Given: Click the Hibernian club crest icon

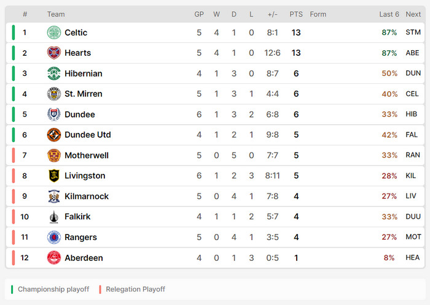Looking at the screenshot, I should (x=54, y=73).
